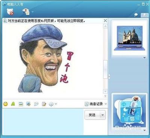Click the screenshot capture icon
This screenshot has height=138, width=150.
(28, 104)
